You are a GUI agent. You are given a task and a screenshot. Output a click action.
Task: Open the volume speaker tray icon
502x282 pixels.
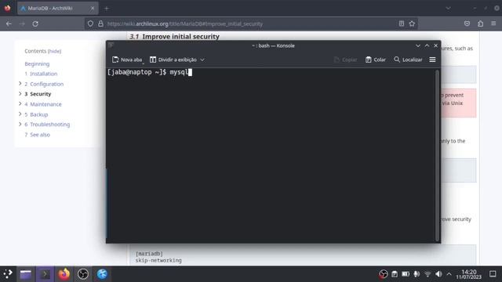[x=438, y=274]
